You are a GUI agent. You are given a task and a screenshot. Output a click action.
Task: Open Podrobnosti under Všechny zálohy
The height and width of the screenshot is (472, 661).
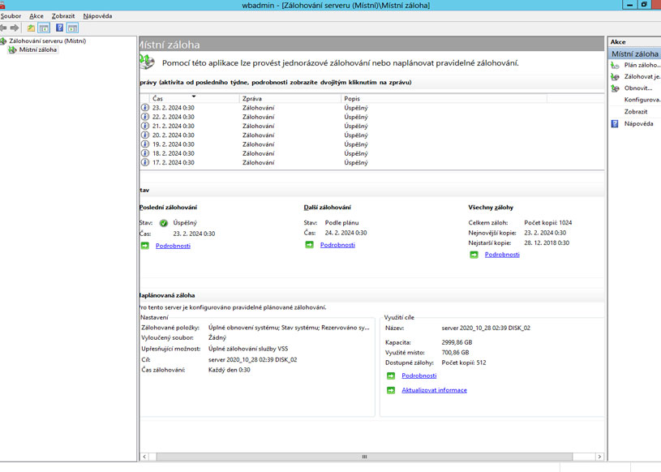tap(502, 255)
